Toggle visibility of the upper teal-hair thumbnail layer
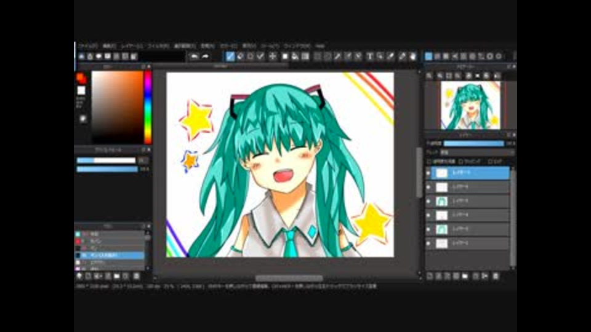The image size is (591, 332). [428, 202]
